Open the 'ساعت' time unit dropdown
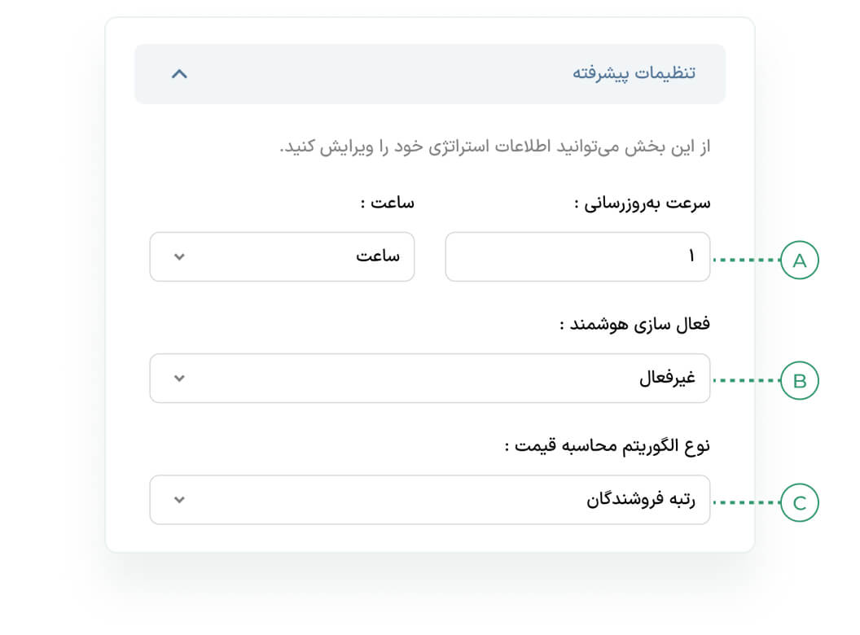Screen dimensions: 860x635 point(282,257)
